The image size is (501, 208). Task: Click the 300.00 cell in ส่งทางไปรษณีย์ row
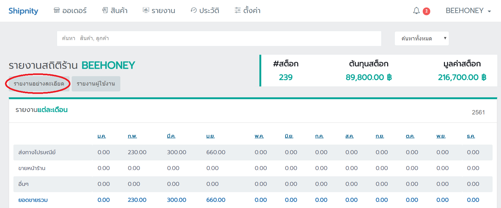[176, 152]
